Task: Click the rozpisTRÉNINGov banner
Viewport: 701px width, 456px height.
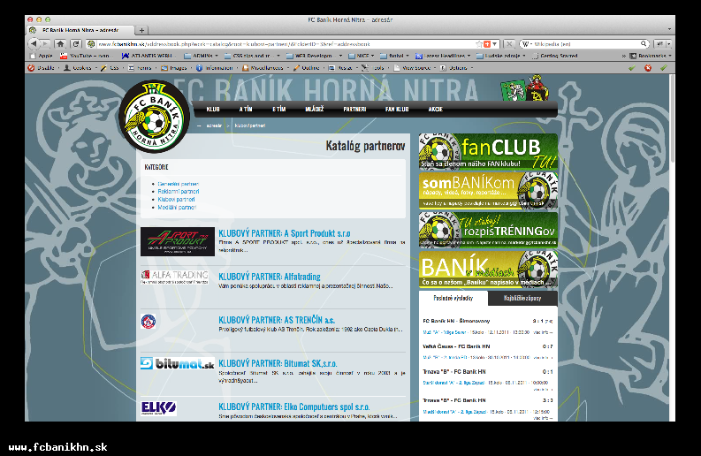Action: 488,230
